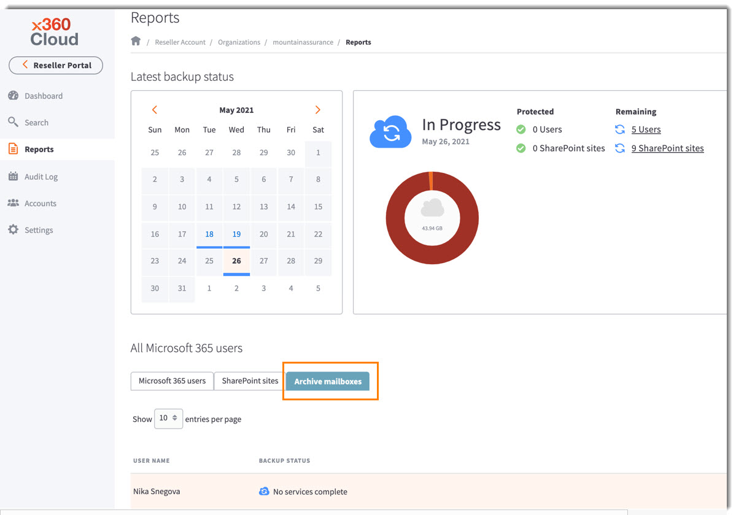
Task: Open the Settings page
Action: tap(38, 229)
